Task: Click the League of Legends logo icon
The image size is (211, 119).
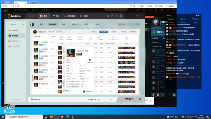Action: coord(32,24)
